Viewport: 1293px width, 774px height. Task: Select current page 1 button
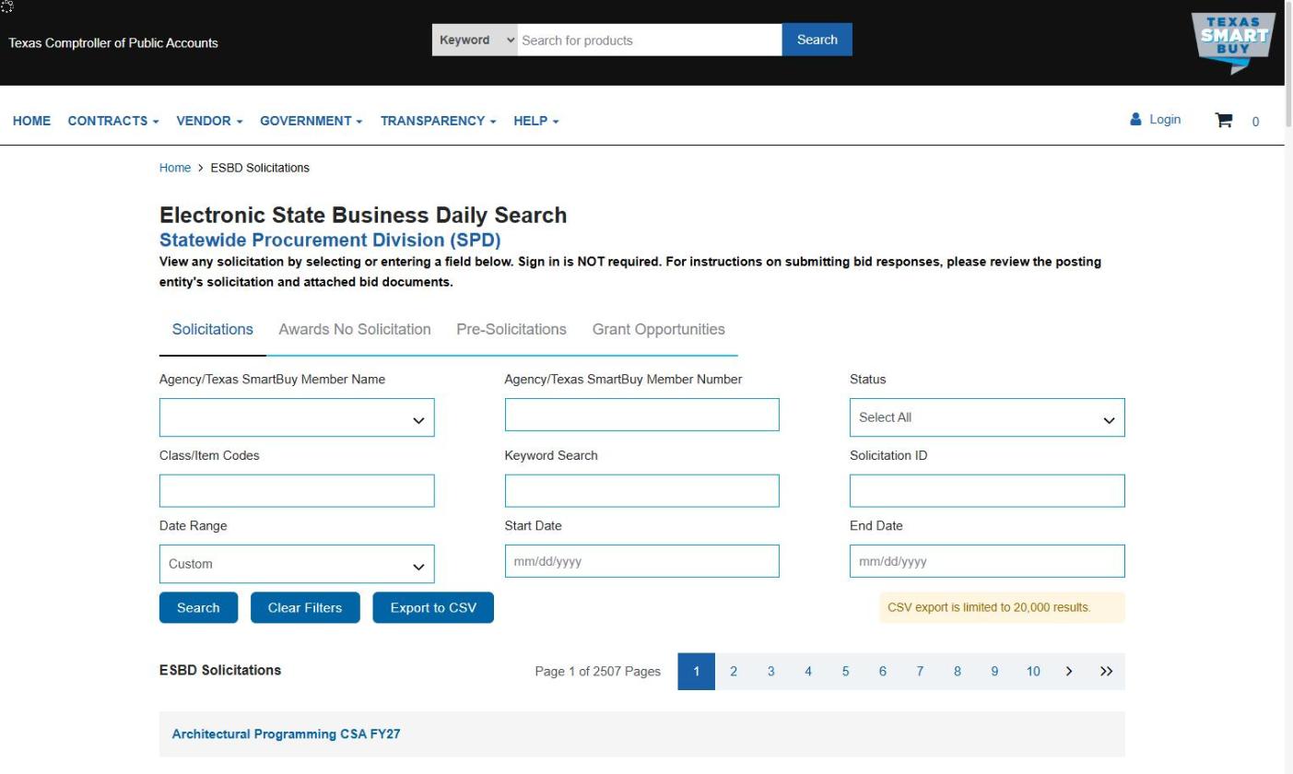pos(697,671)
